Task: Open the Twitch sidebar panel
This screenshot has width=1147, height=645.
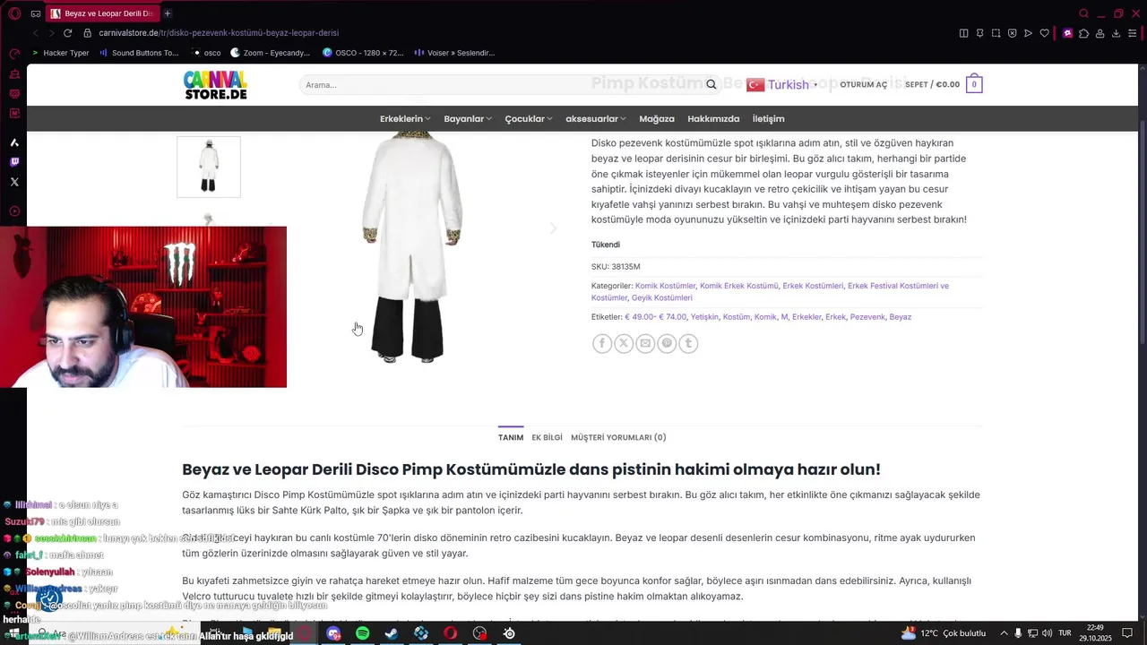Action: click(x=14, y=162)
